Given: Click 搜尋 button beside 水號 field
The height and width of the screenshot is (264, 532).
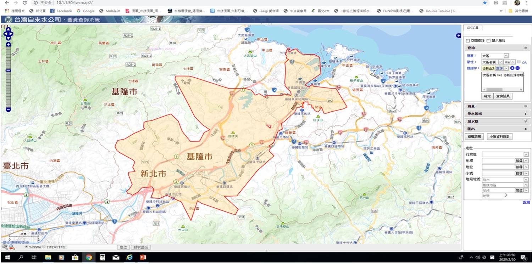Looking at the screenshot, I should tap(519, 173).
